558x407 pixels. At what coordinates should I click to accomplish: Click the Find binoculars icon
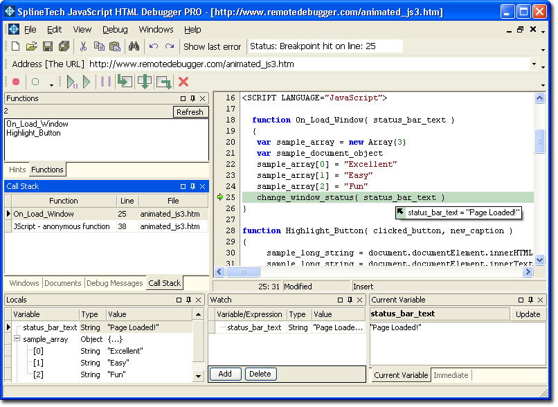tap(134, 46)
